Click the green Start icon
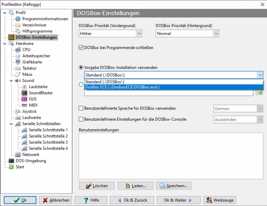Viewport: 267px width, 206px height. pyautogui.click(x=11, y=167)
